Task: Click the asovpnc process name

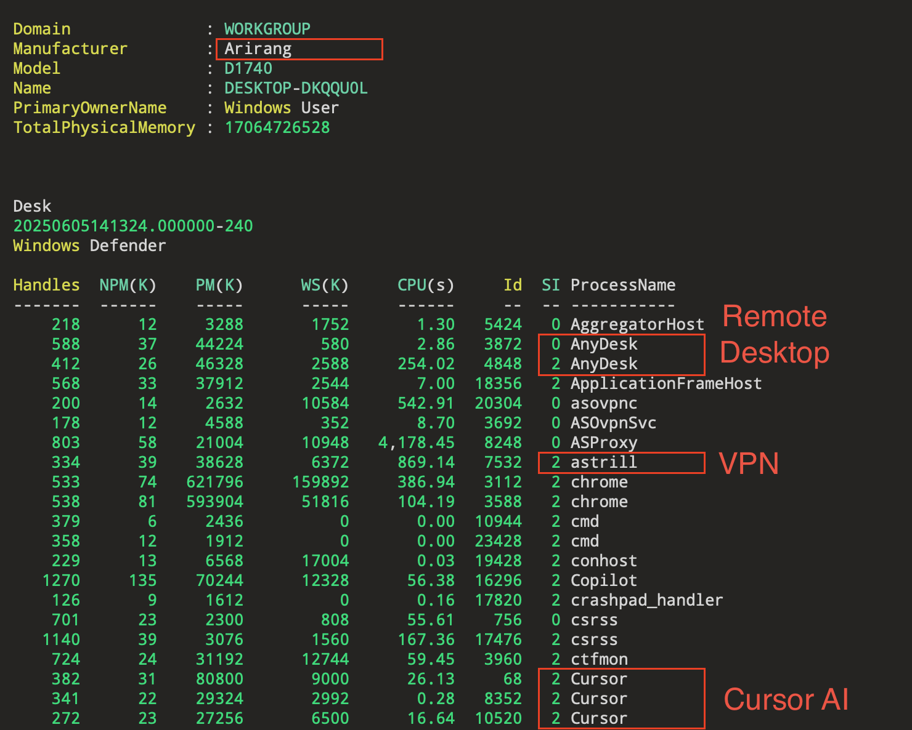Action: [x=604, y=403]
